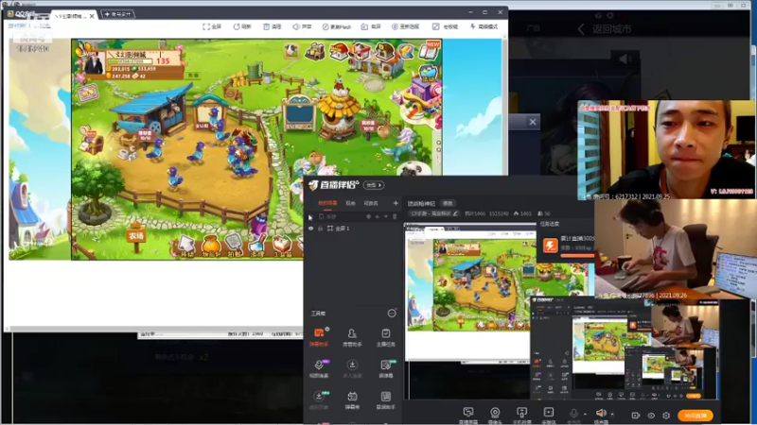Viewport: 757px width, 425px height.
Task: Open the brown cottage icon in game top bar
Action: tap(384, 52)
